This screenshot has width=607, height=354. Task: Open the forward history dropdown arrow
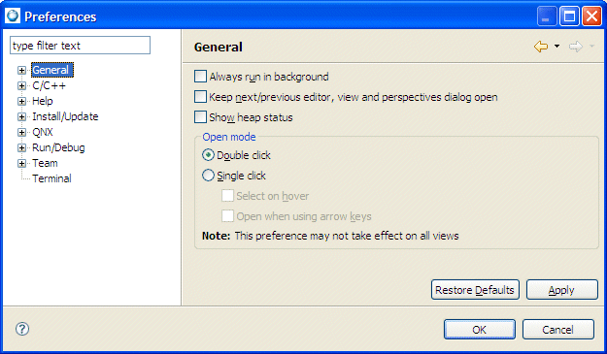point(591,47)
